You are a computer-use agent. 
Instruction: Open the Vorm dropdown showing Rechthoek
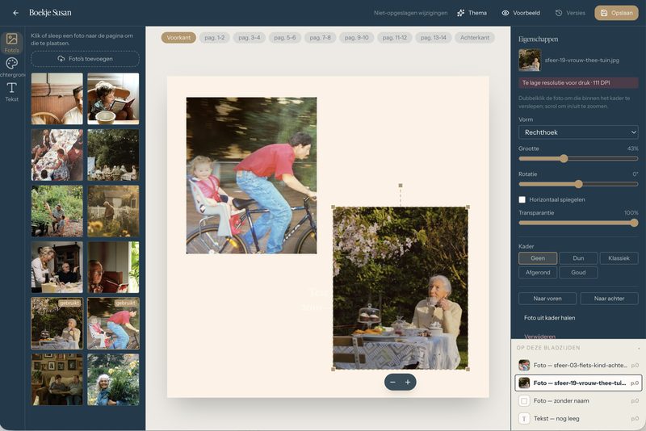(x=578, y=132)
